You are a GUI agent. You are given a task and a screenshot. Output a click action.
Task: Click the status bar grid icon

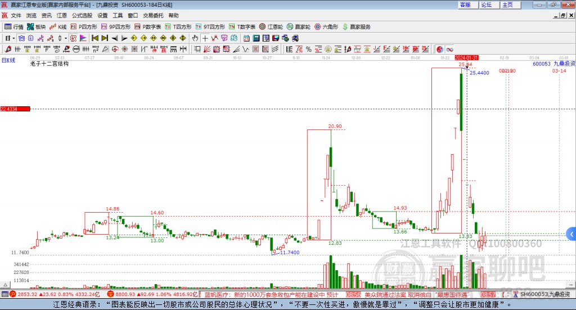(4, 295)
